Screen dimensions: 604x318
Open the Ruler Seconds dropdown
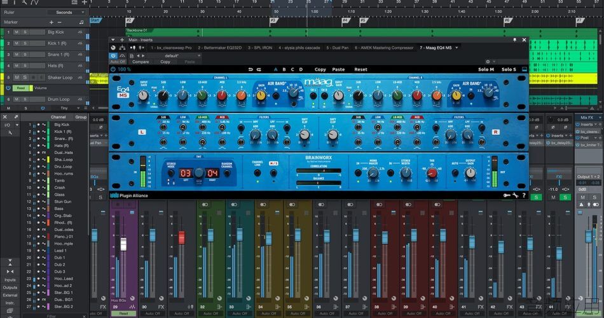pos(67,12)
